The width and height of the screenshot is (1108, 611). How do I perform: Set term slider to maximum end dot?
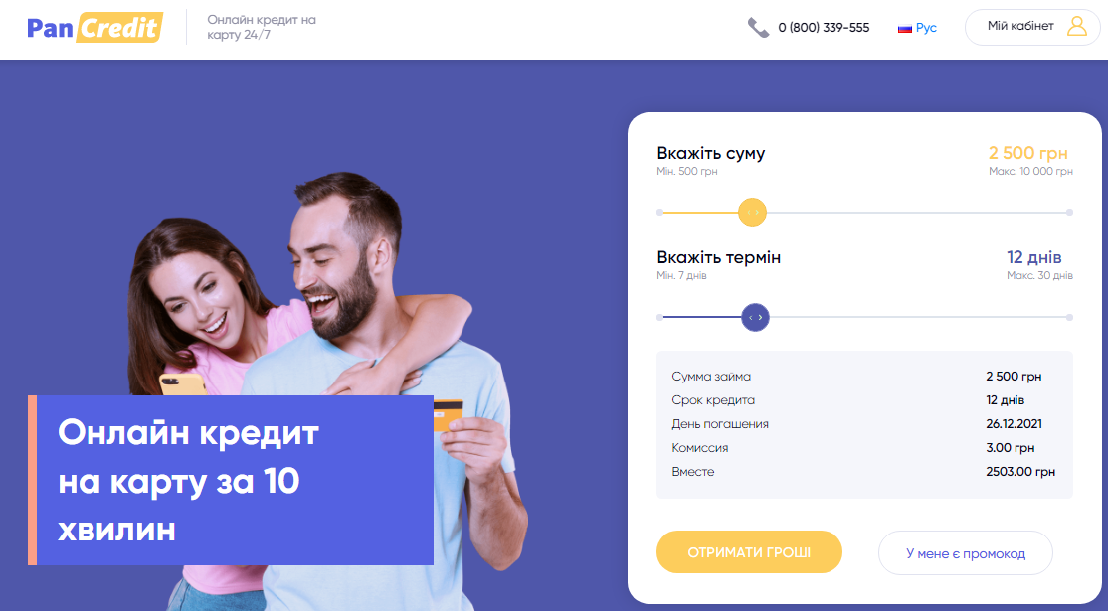[x=1069, y=318]
